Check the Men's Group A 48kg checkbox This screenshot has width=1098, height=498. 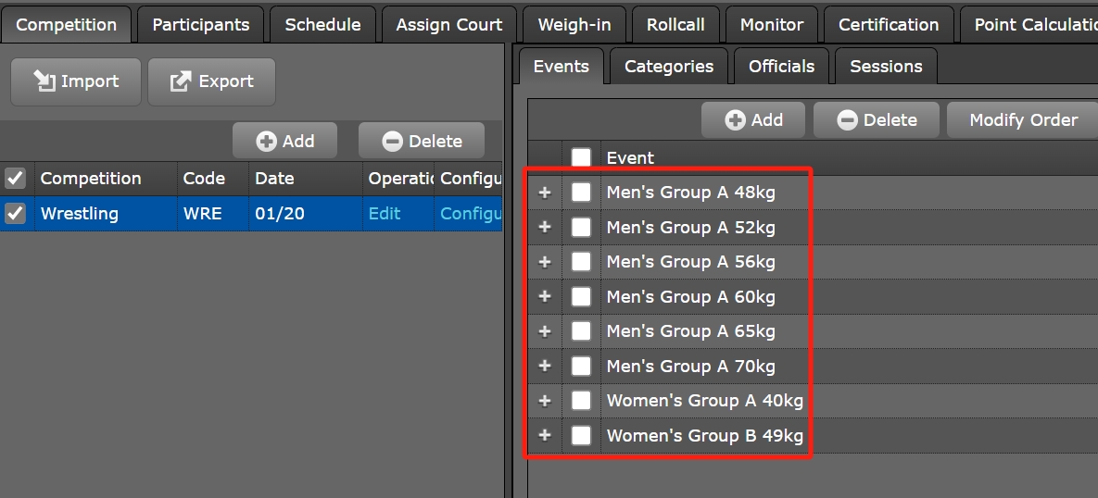pyautogui.click(x=581, y=193)
